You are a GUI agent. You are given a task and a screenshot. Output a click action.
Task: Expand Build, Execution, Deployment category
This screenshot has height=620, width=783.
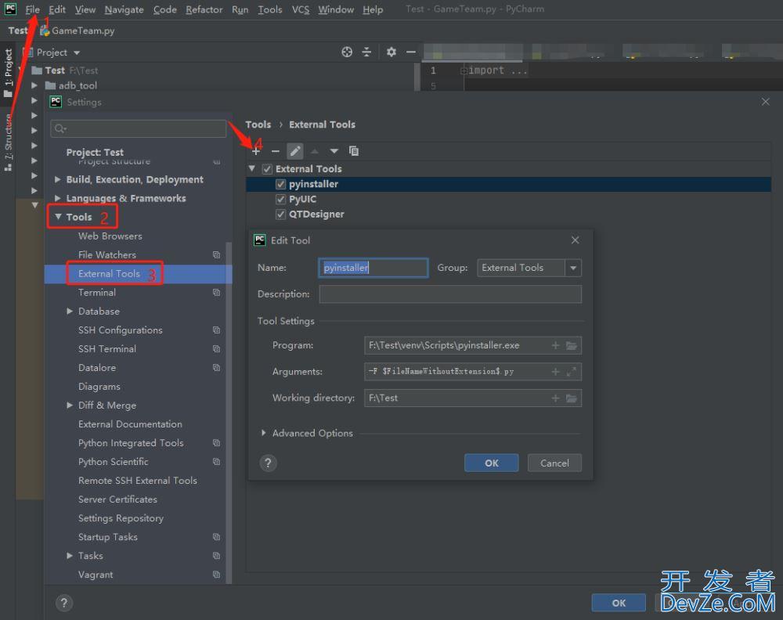58,179
